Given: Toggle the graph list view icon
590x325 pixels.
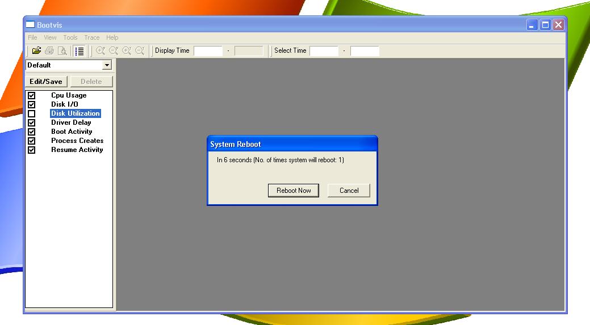Looking at the screenshot, I should click(79, 51).
